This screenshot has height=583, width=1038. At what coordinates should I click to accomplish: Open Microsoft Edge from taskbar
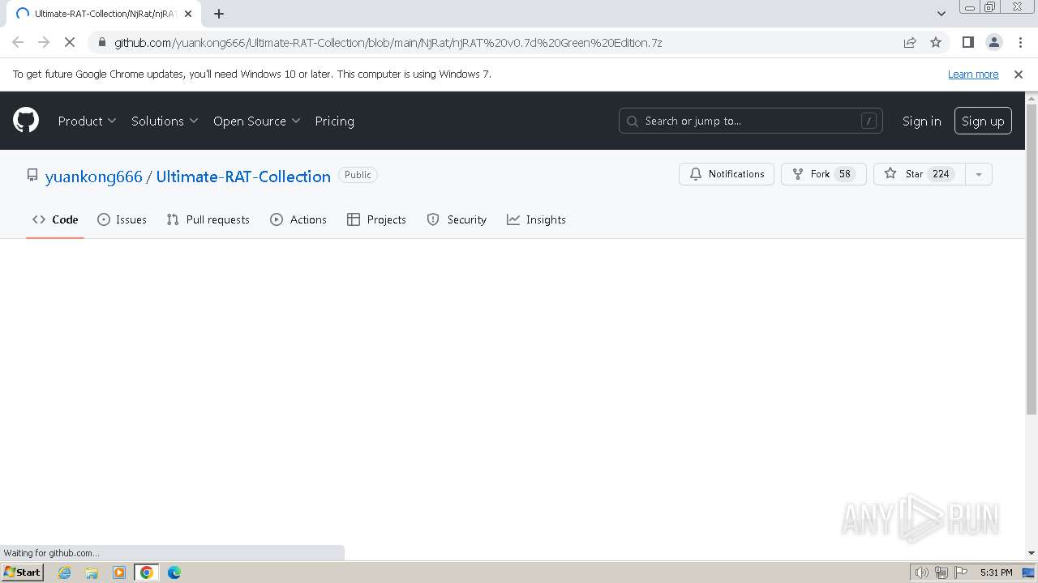(174, 572)
